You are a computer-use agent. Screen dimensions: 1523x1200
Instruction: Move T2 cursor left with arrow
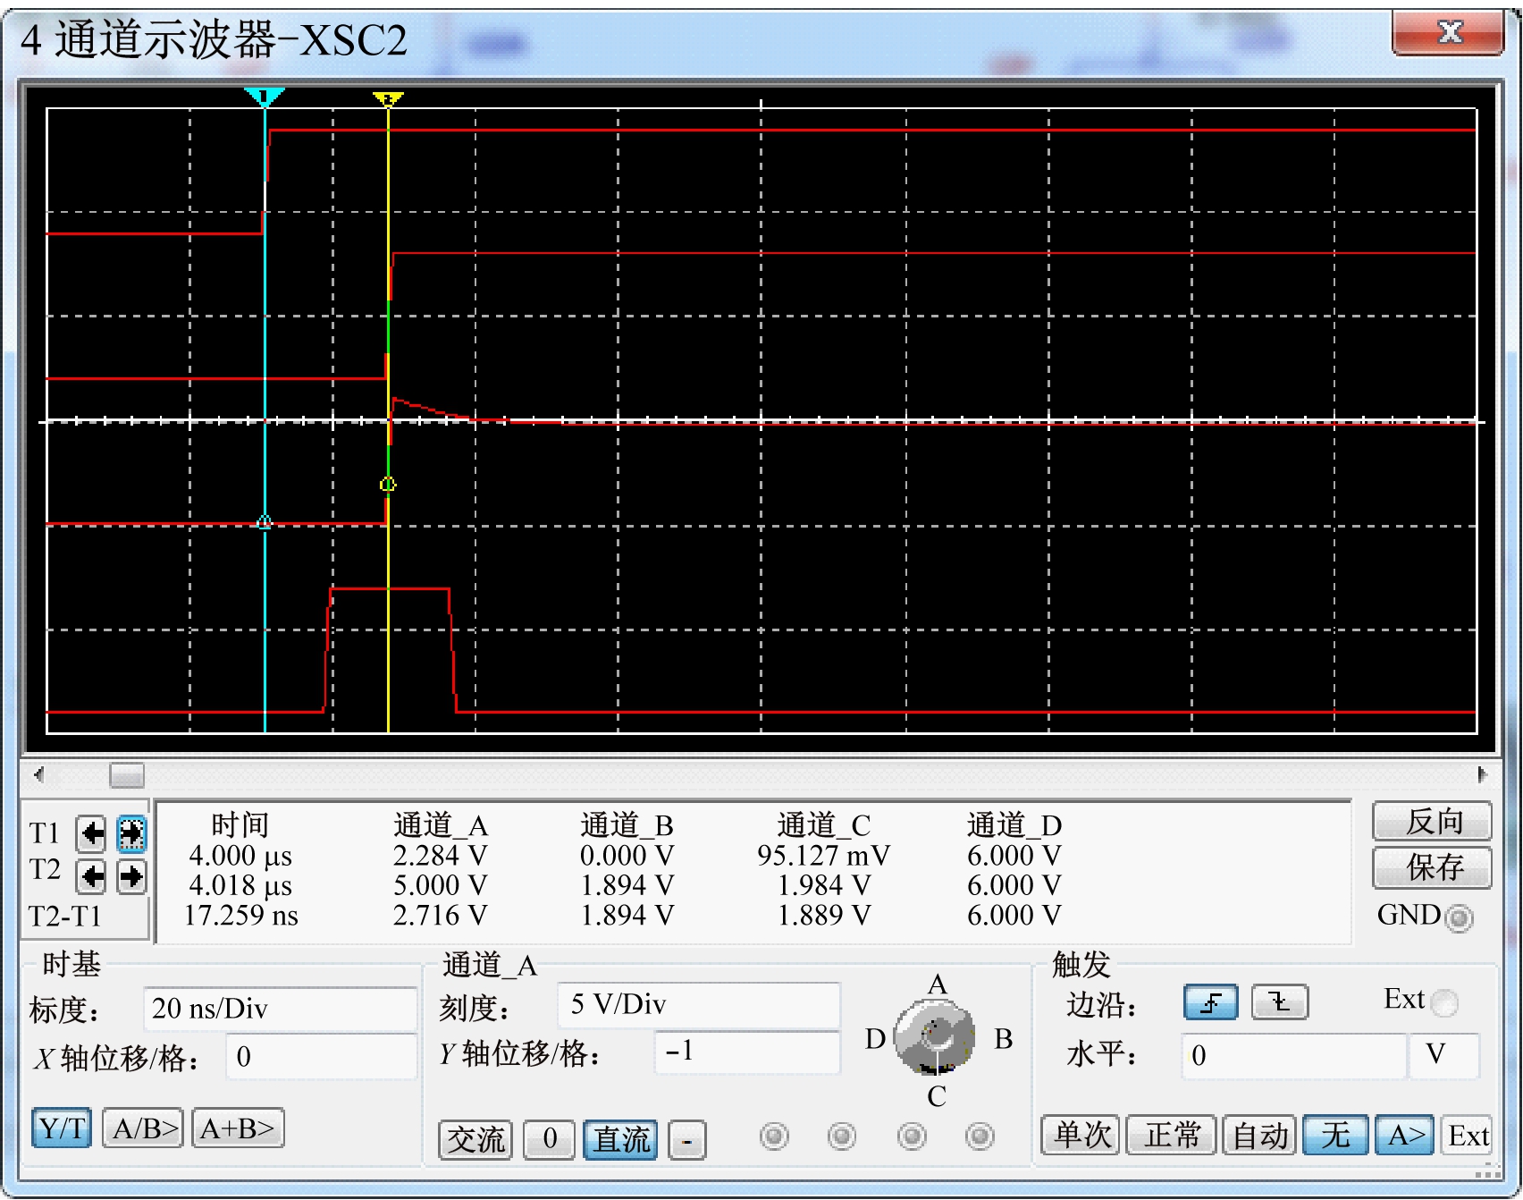point(91,875)
